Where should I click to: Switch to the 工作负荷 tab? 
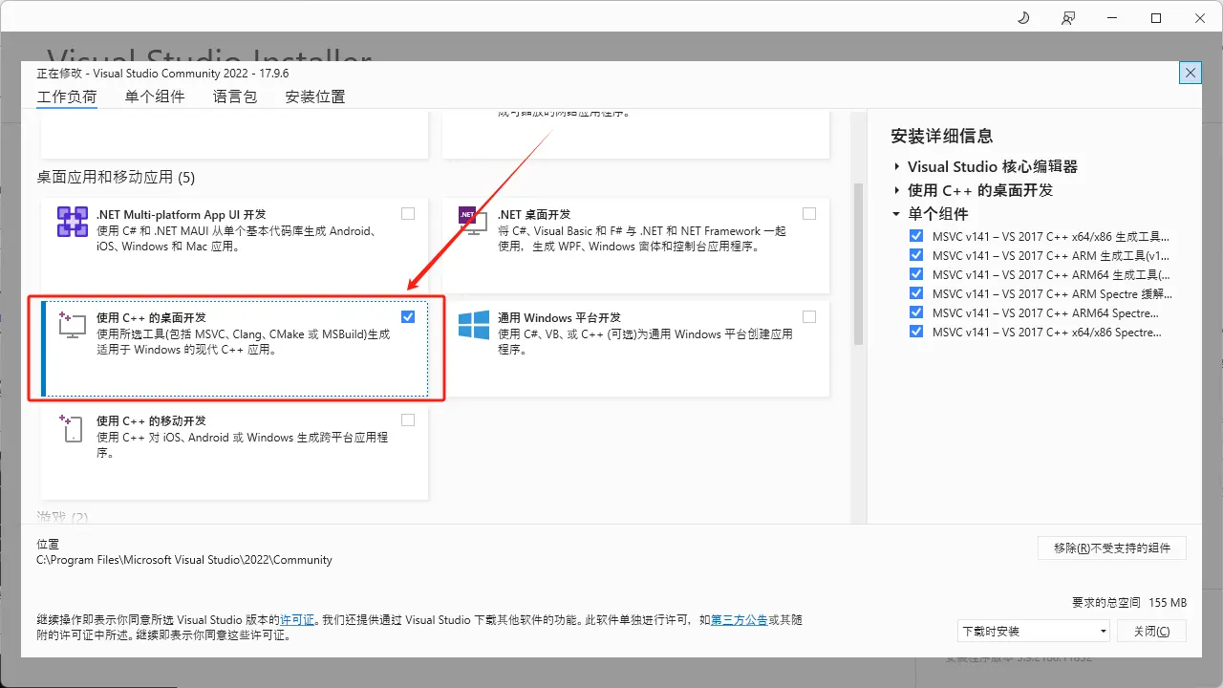tap(67, 97)
